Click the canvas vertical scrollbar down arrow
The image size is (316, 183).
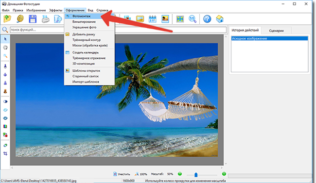click(x=226, y=164)
